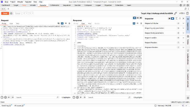Toggle response message wrap icon
Viewport: 190px width, 107px height.
[134, 23]
